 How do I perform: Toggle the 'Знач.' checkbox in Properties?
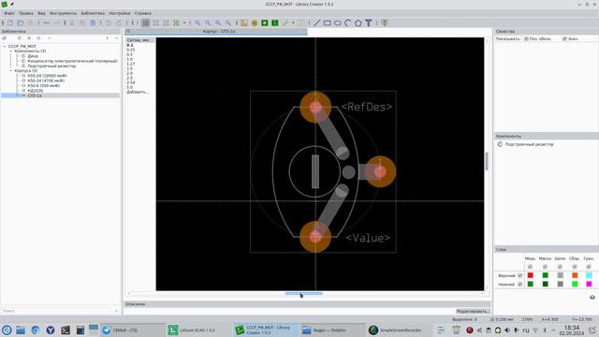(564, 39)
